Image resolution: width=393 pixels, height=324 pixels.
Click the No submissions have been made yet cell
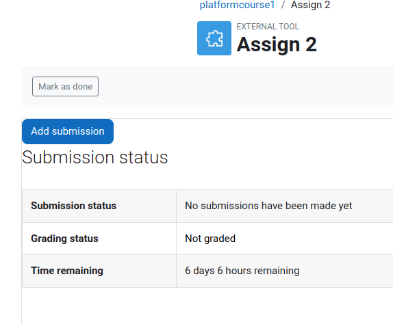(284, 206)
